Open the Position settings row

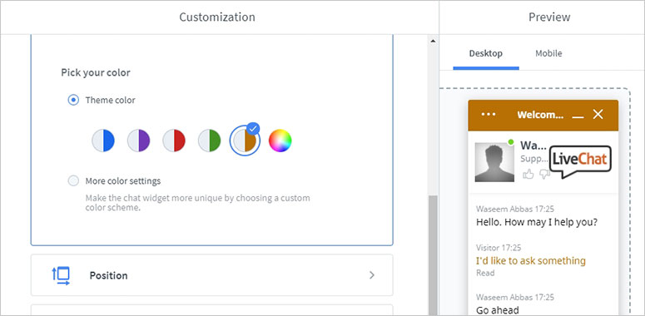(212, 275)
